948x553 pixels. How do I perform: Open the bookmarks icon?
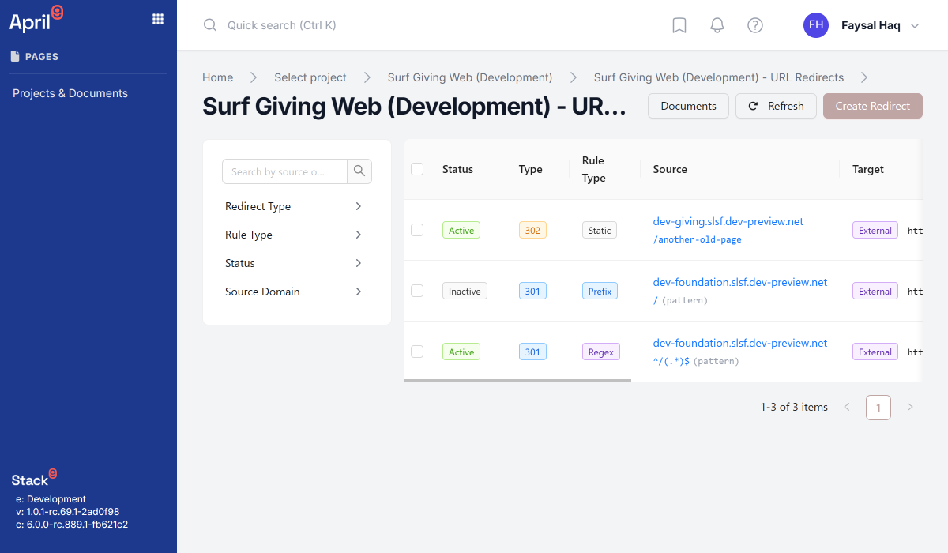pos(679,25)
